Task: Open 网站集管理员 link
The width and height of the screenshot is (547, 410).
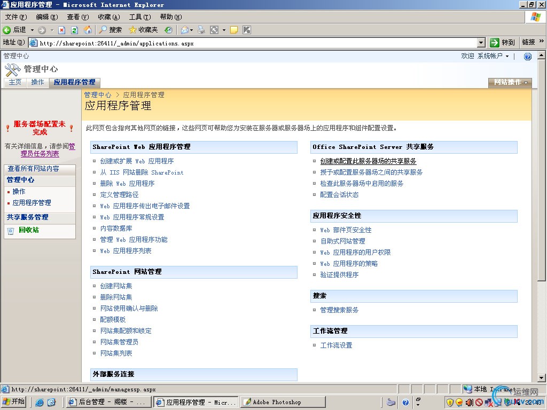Action: (x=119, y=342)
